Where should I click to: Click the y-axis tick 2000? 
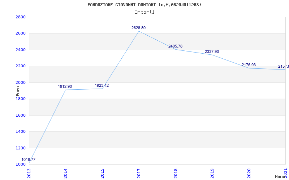(21, 83)
